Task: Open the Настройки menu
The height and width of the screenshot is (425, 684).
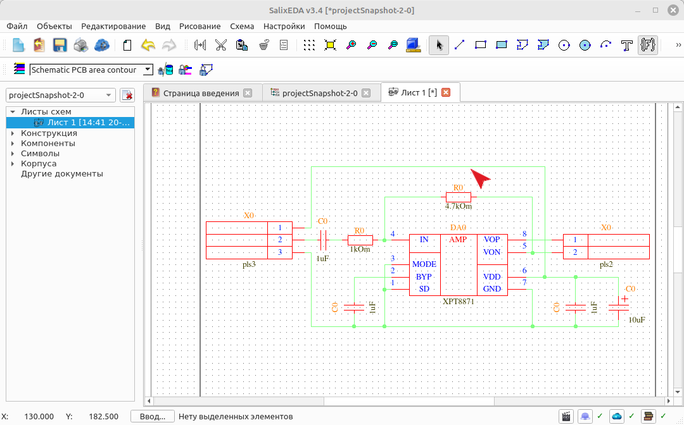Action: [x=284, y=26]
